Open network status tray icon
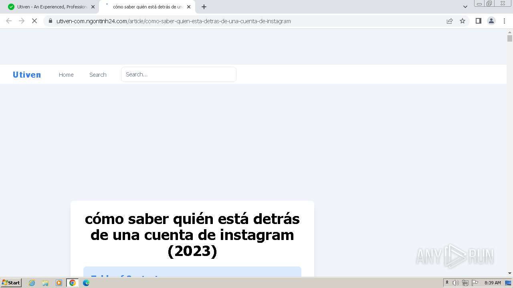The image size is (513, 288). click(465, 283)
